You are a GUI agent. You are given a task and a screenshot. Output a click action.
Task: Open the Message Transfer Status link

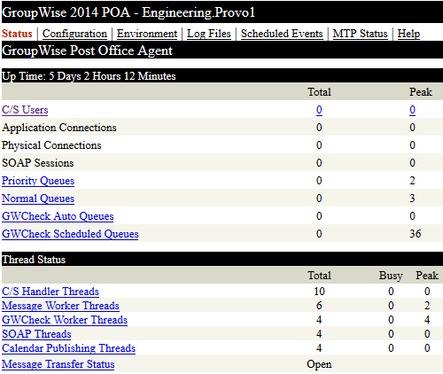tap(58, 364)
